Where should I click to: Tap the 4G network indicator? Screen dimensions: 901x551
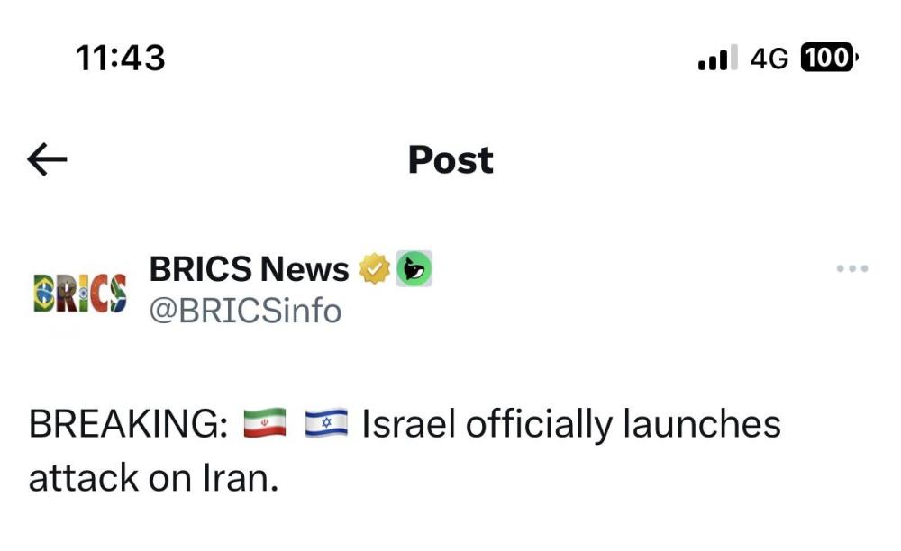coord(769,59)
